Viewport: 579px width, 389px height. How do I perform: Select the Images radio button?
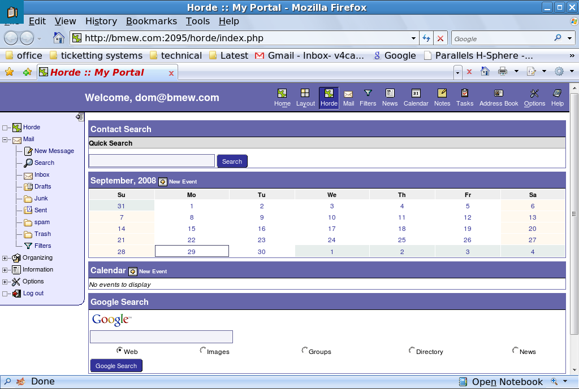click(203, 351)
